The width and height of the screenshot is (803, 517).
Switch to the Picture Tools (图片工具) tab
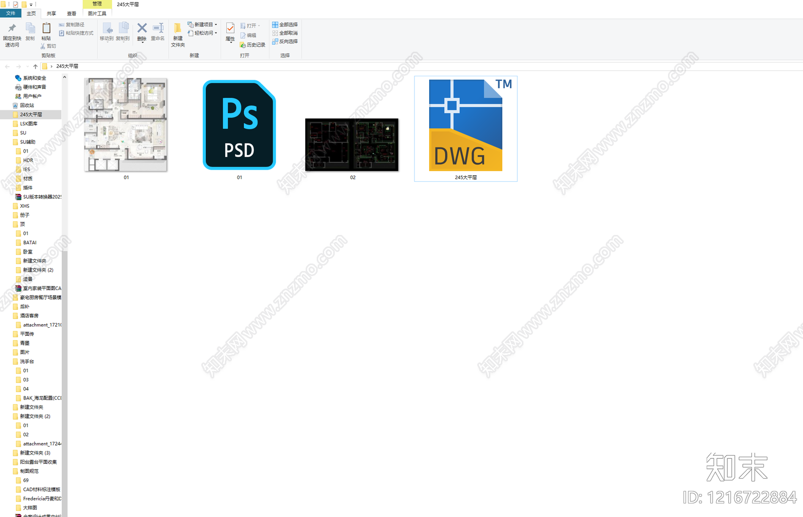coord(97,14)
